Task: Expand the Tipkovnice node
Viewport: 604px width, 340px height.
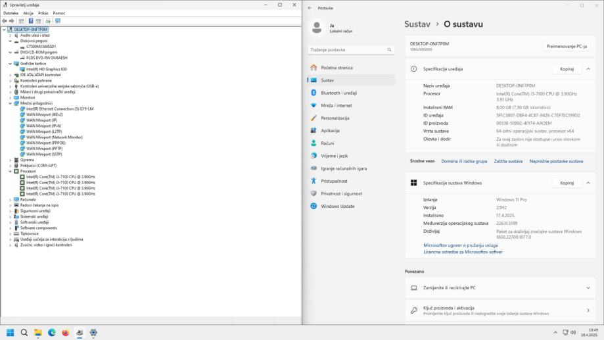Action: coord(11,233)
